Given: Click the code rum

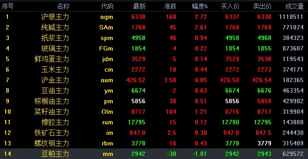Looking at the screenshot, I should pyautogui.click(x=108, y=123).
